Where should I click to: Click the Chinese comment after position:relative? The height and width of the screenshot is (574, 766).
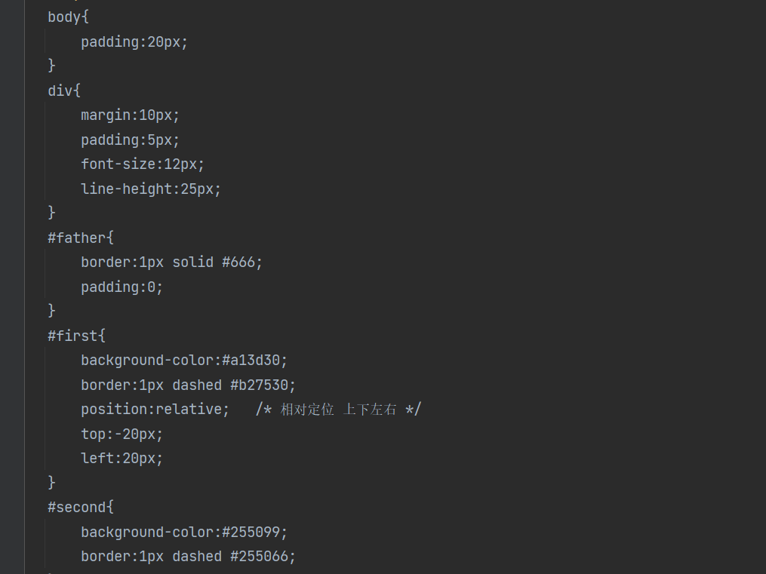click(x=338, y=410)
